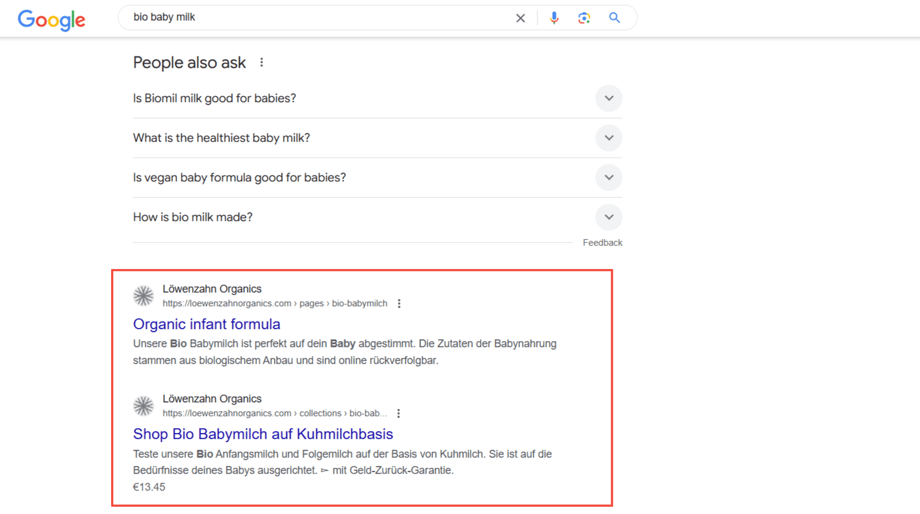Expand "How is bio milk made?" chevron
This screenshot has width=920, height=514.
[609, 217]
